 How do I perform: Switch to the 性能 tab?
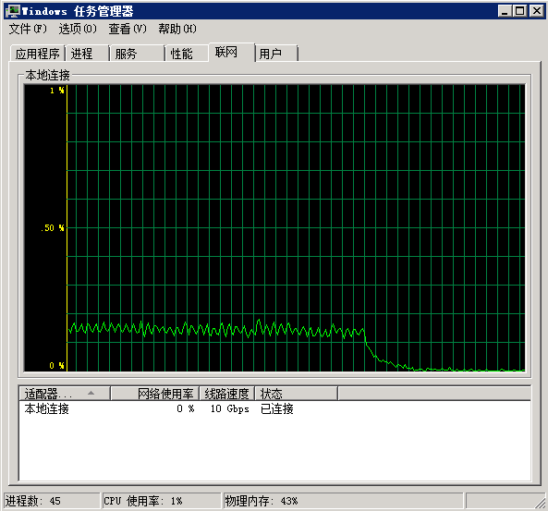point(187,54)
